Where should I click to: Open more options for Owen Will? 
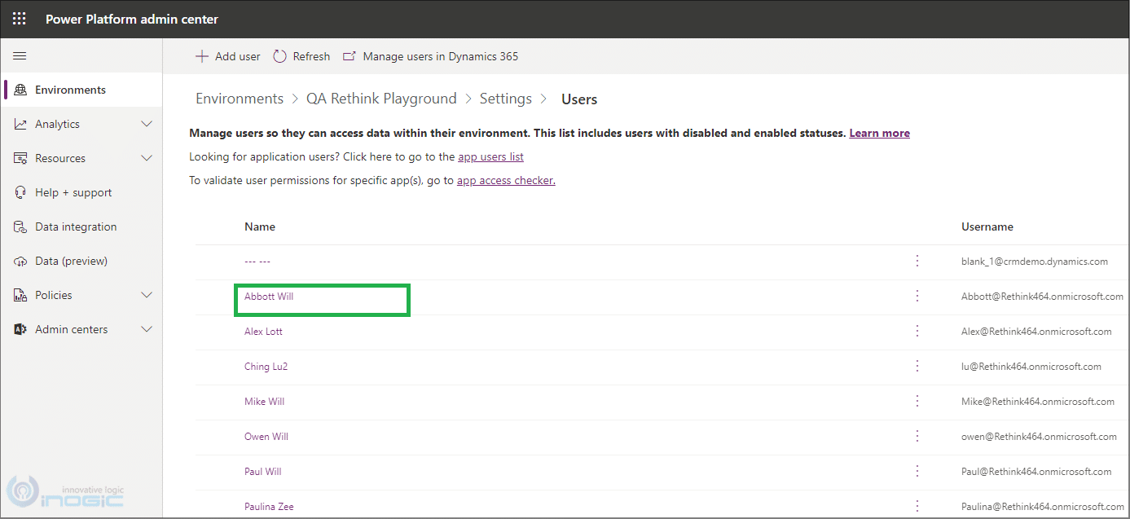coord(917,437)
